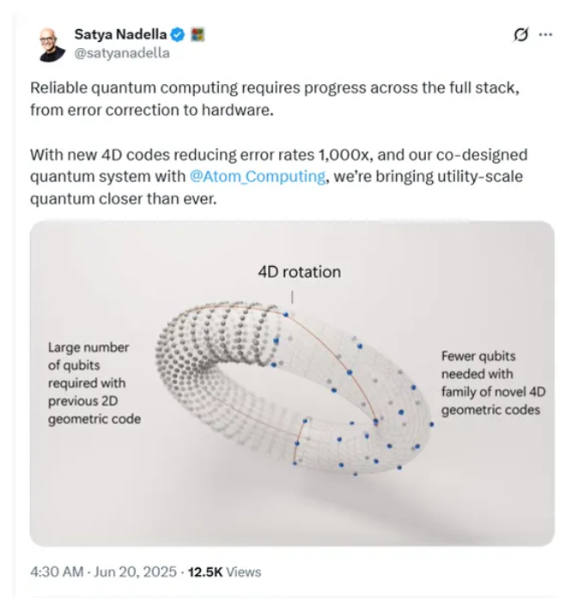Click the "4D rotation" label in the image
The height and width of the screenshot is (599, 584).
tap(299, 272)
